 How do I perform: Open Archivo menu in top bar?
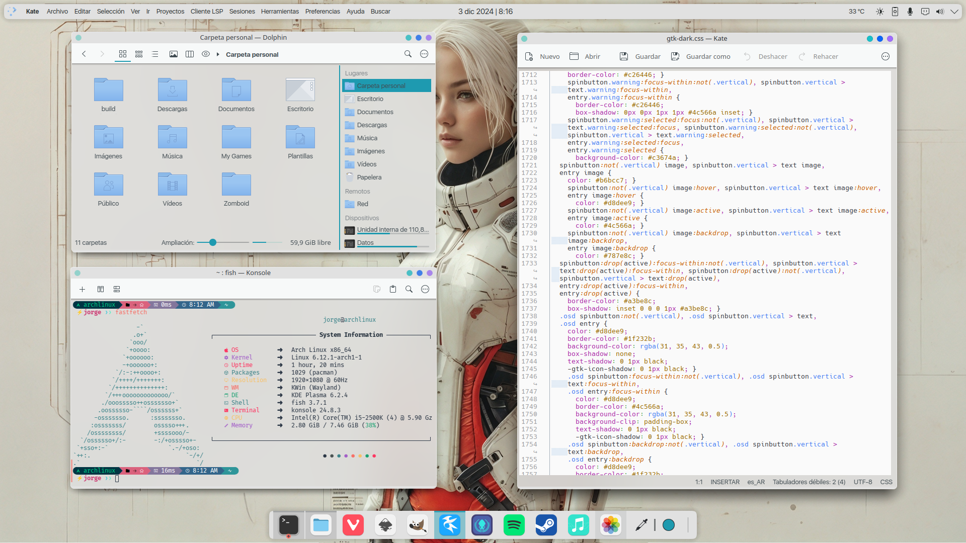point(57,11)
